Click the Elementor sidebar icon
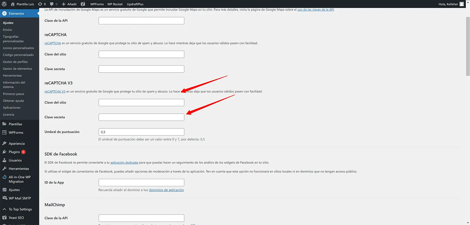The image size is (470, 225). tap(4, 14)
